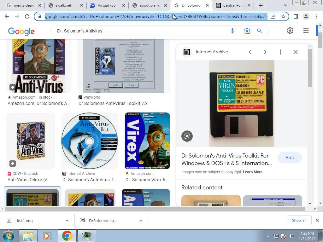Open the Action Center flag icon
Image resolution: width=323 pixels, height=242 pixels.
point(284,236)
